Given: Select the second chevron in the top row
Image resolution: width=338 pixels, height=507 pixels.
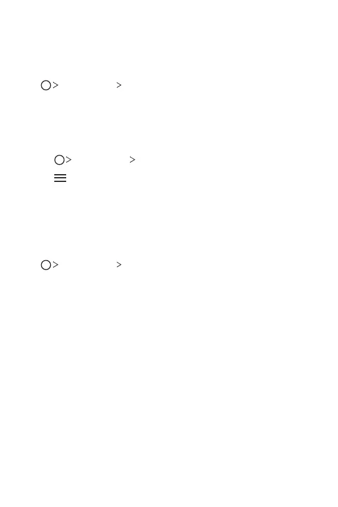Looking at the screenshot, I should coord(119,85).
